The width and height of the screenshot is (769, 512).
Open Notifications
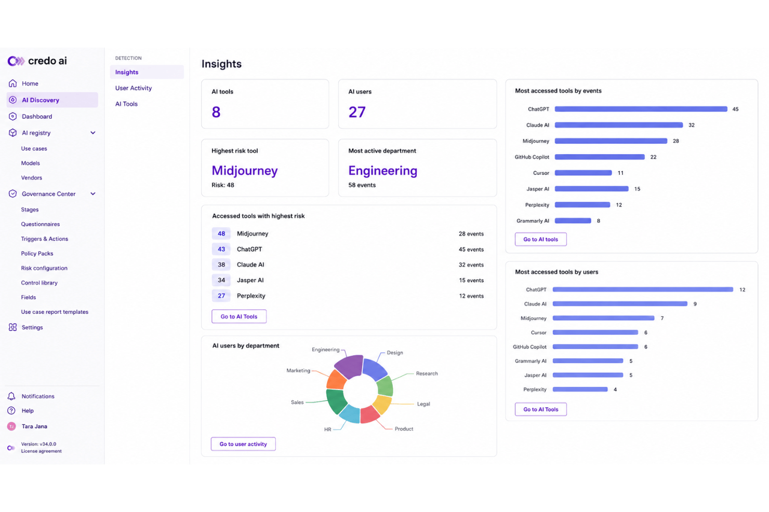coord(38,396)
